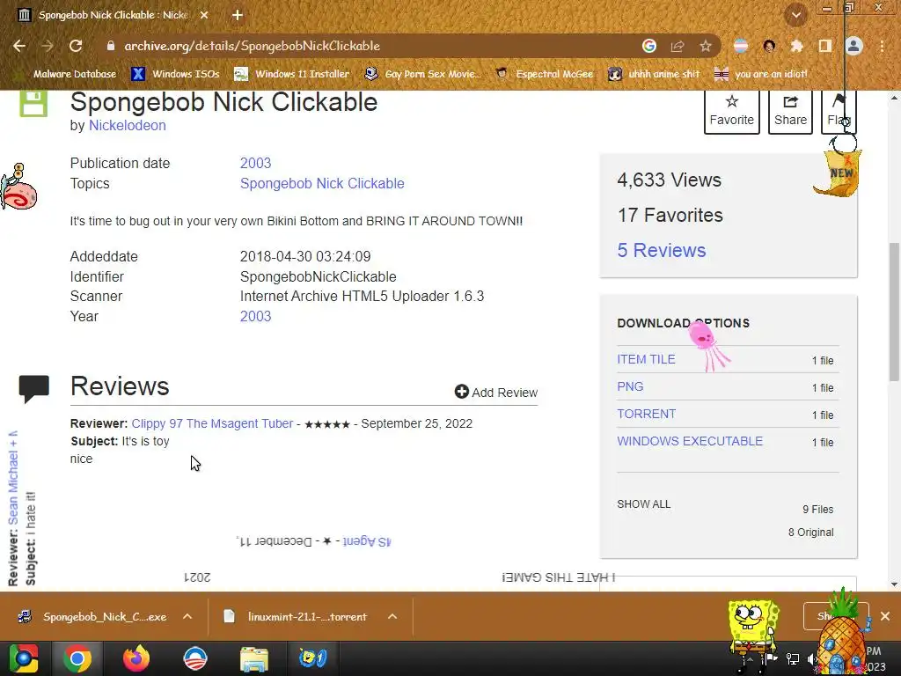Click the Spongebob Nick Clickable topic link

point(322,183)
